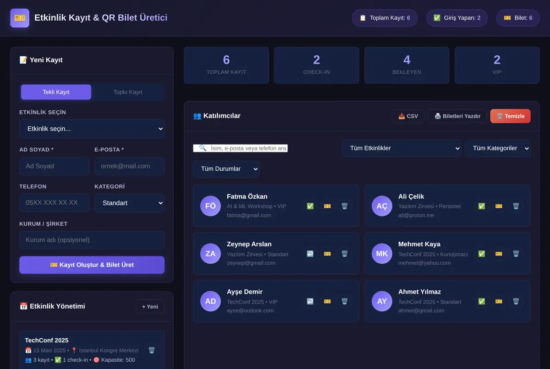Open the ticket for Fatma Özkan

coord(327,206)
